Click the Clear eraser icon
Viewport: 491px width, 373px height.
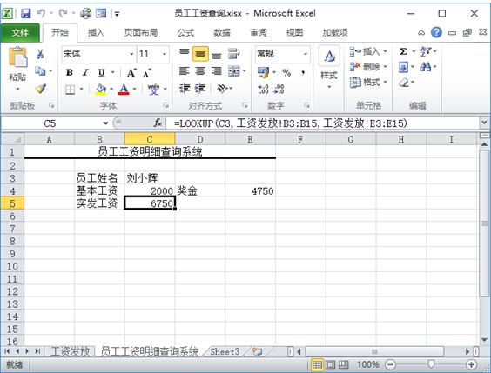click(x=404, y=83)
